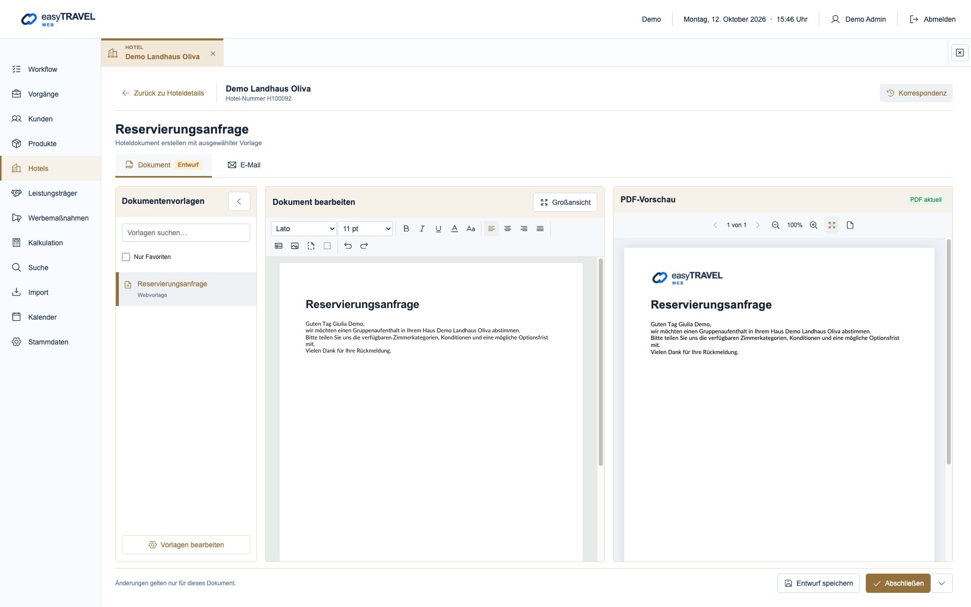Align text left in the editor
Image resolution: width=971 pixels, height=607 pixels.
491,229
